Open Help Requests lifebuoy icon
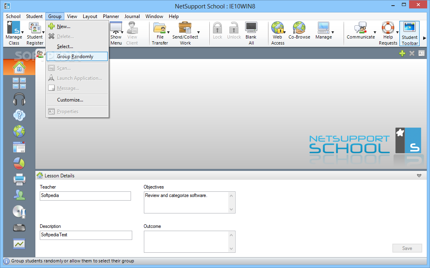The height and width of the screenshot is (268, 430). pyautogui.click(x=388, y=27)
